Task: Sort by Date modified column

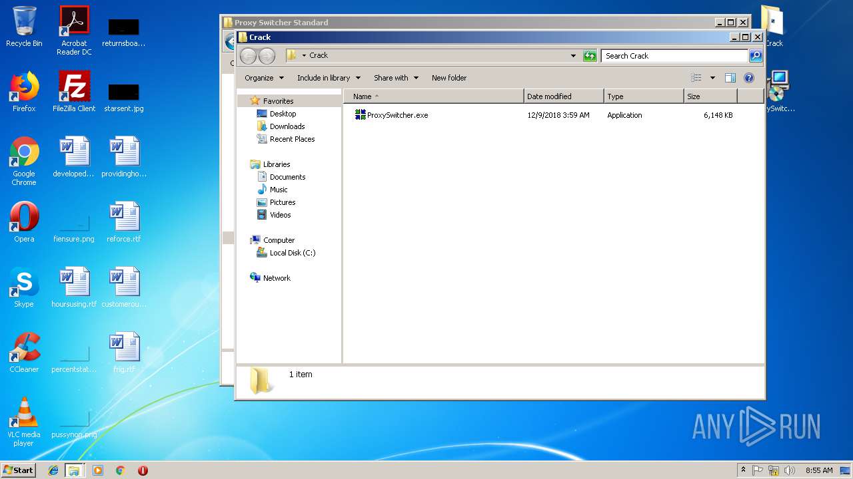Action: coord(564,96)
